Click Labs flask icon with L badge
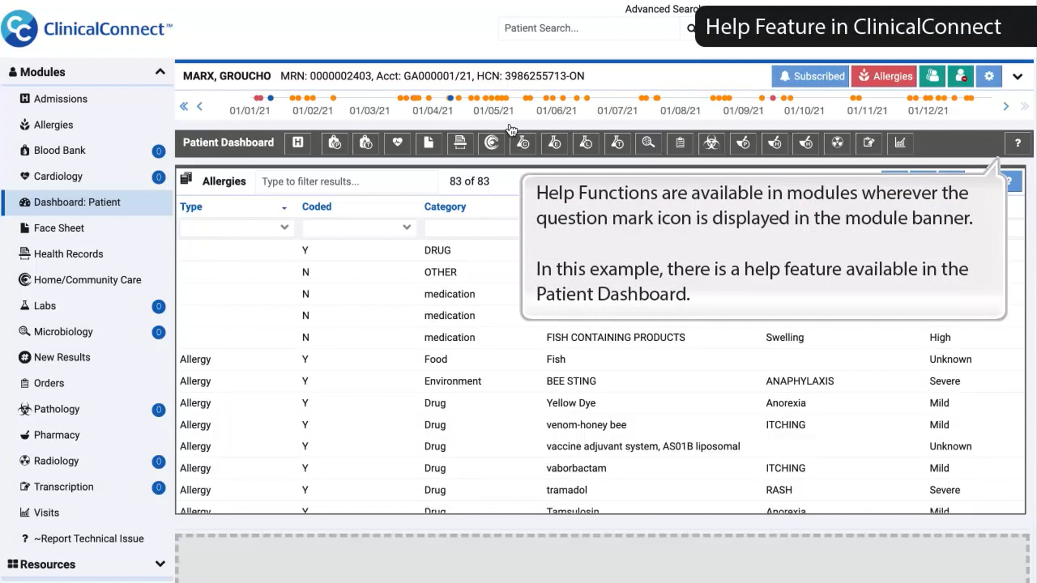 (586, 143)
